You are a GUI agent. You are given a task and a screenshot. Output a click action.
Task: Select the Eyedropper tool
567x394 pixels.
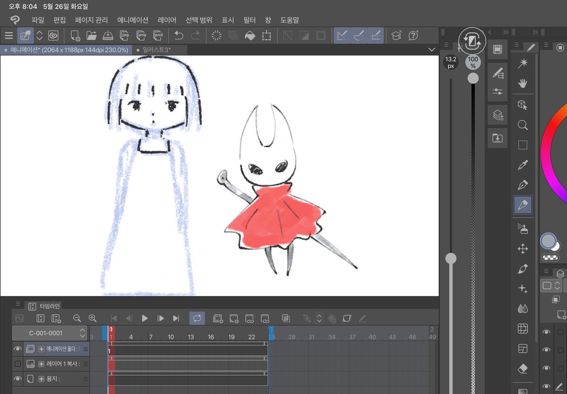coord(523,165)
